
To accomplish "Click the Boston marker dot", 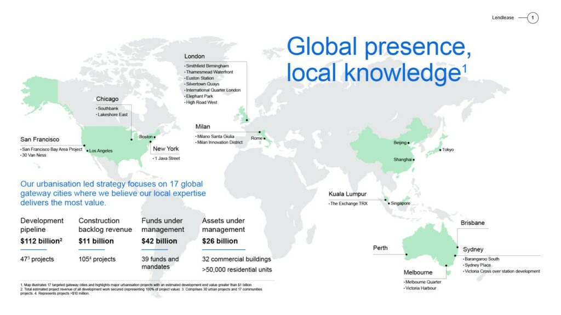I will (x=154, y=137).
